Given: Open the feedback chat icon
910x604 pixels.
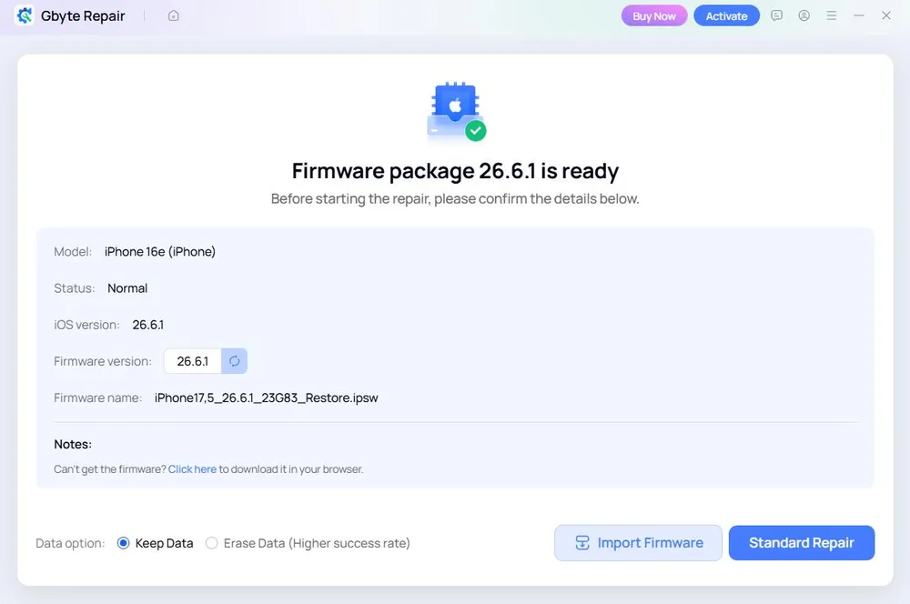Looking at the screenshot, I should [x=776, y=15].
